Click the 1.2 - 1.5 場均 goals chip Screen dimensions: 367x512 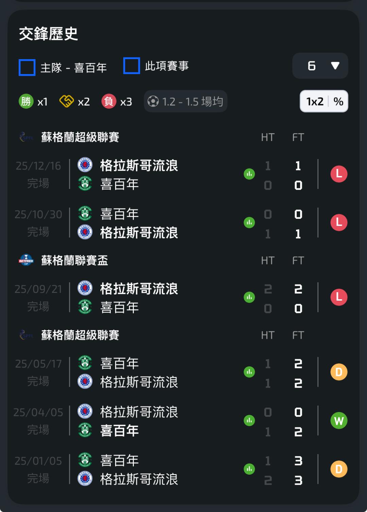186,101
